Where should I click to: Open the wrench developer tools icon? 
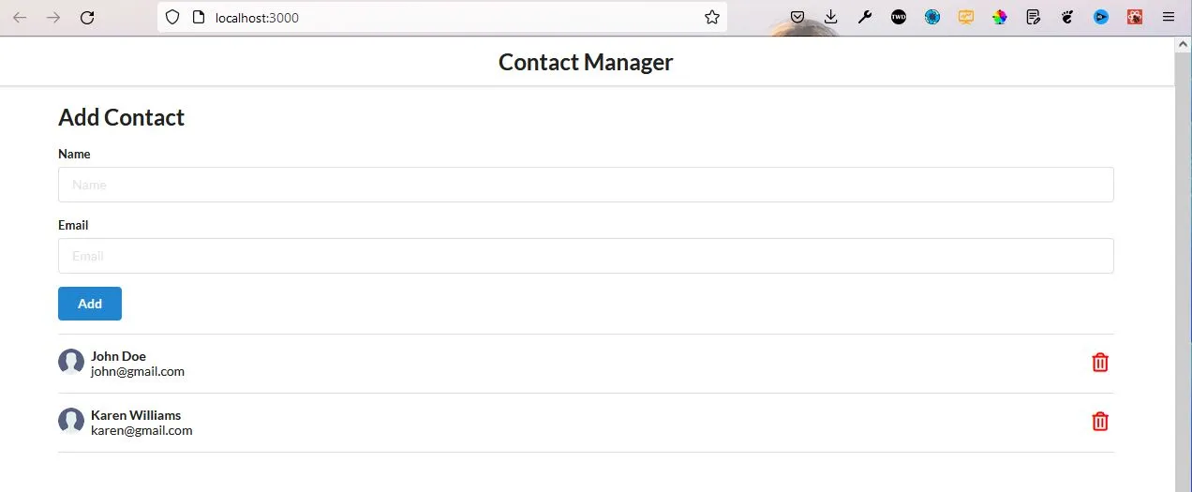coord(865,17)
